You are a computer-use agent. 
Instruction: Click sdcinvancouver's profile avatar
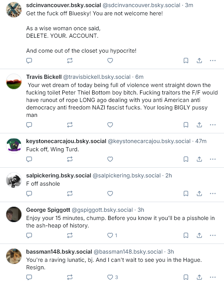pos(14,10)
